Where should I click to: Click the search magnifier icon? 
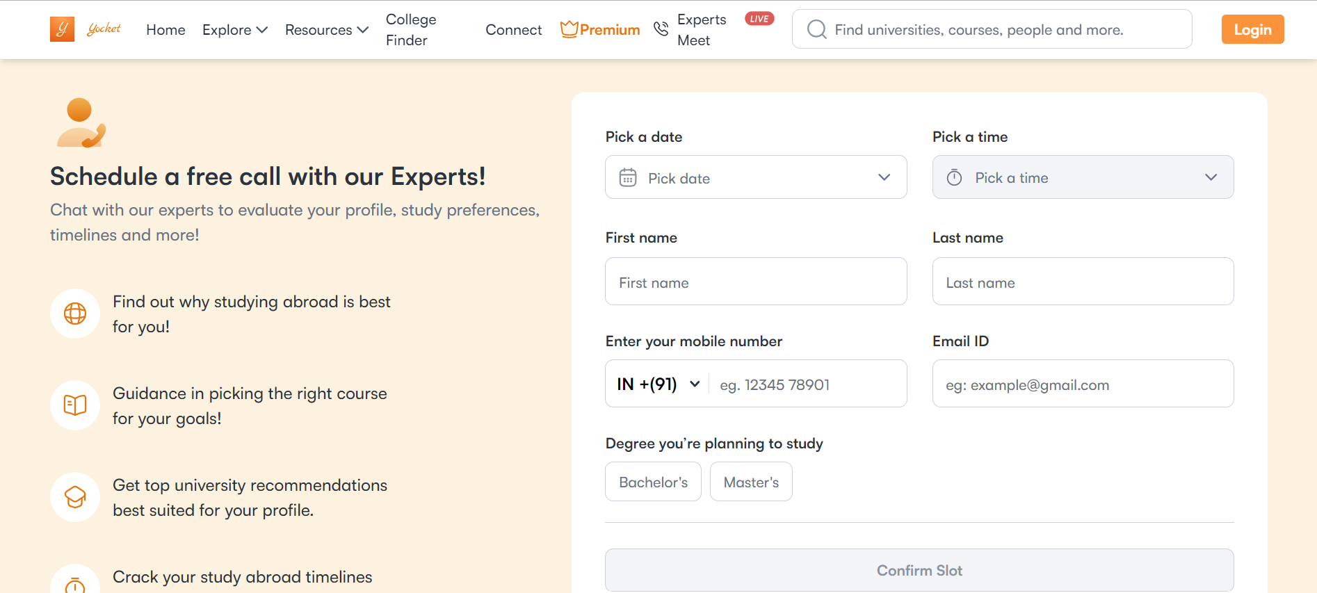(x=817, y=29)
